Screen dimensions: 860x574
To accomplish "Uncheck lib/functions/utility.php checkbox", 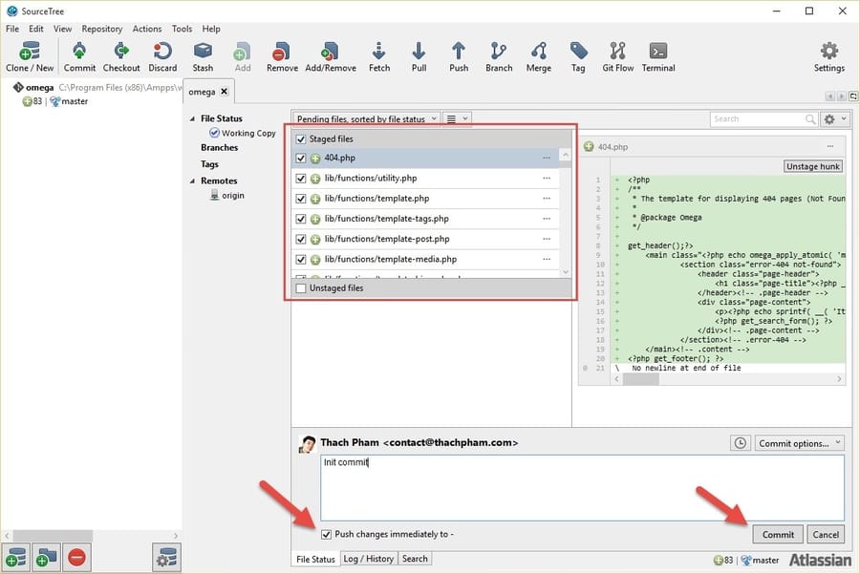I will coord(301,179).
